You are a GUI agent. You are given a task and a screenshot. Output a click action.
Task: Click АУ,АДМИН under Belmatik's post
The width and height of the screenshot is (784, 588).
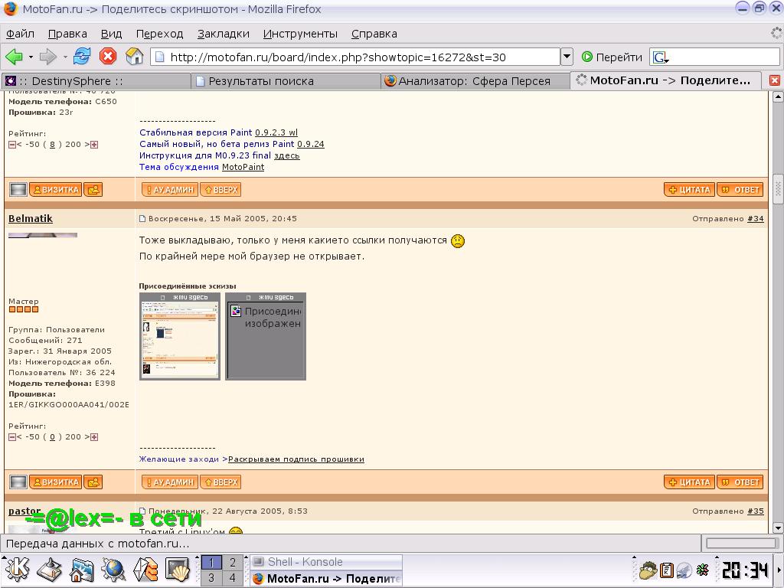[170, 482]
